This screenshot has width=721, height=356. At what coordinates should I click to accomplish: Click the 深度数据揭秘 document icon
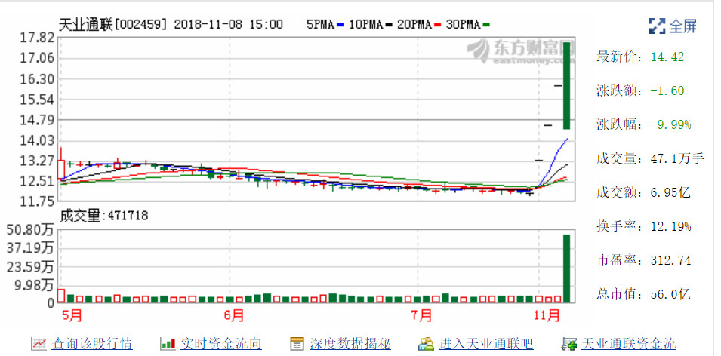tap(297, 343)
